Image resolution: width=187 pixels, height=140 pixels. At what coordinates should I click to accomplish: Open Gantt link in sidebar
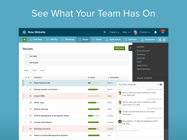pos(139,62)
